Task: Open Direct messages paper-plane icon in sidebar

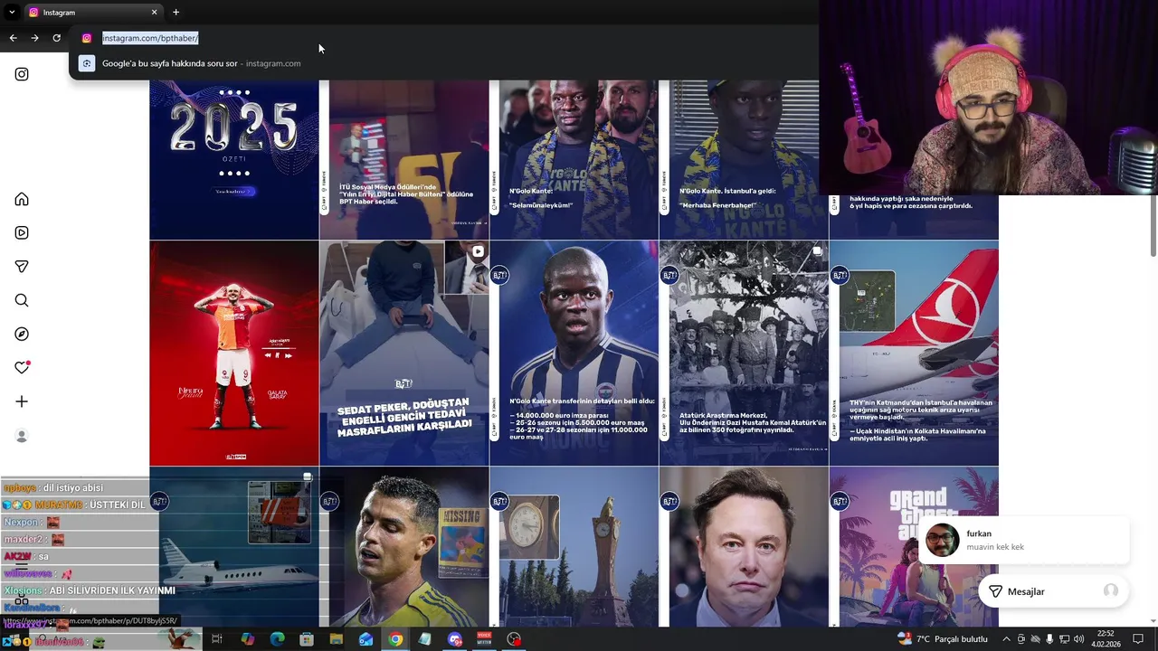Action: point(22,267)
